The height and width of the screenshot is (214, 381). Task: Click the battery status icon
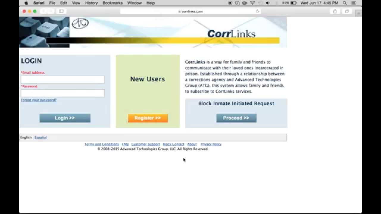293,3
